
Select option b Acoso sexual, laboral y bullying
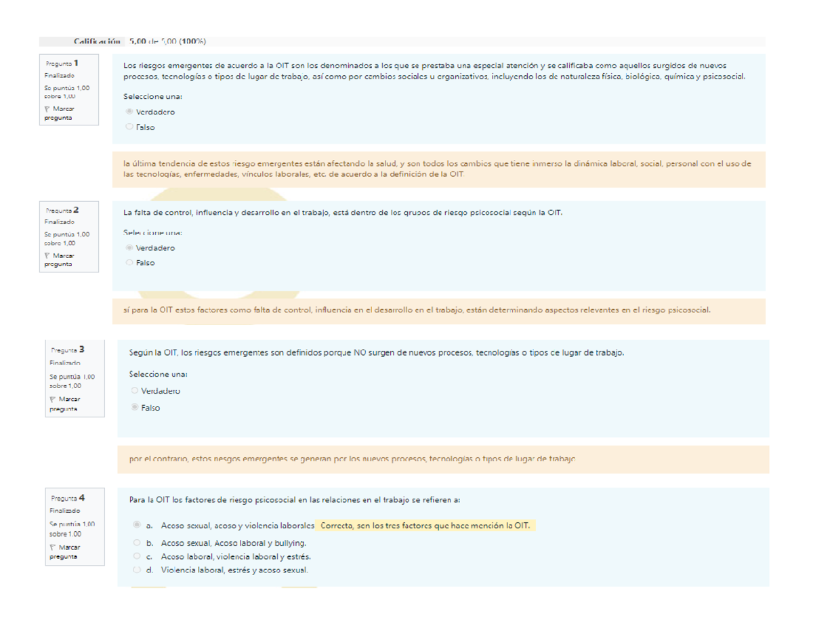coord(137,543)
